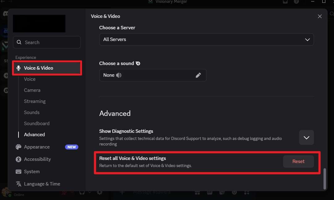334x200 pixels.
Task: Click the chevron arrow in Choose a Server
Action: coord(307,39)
